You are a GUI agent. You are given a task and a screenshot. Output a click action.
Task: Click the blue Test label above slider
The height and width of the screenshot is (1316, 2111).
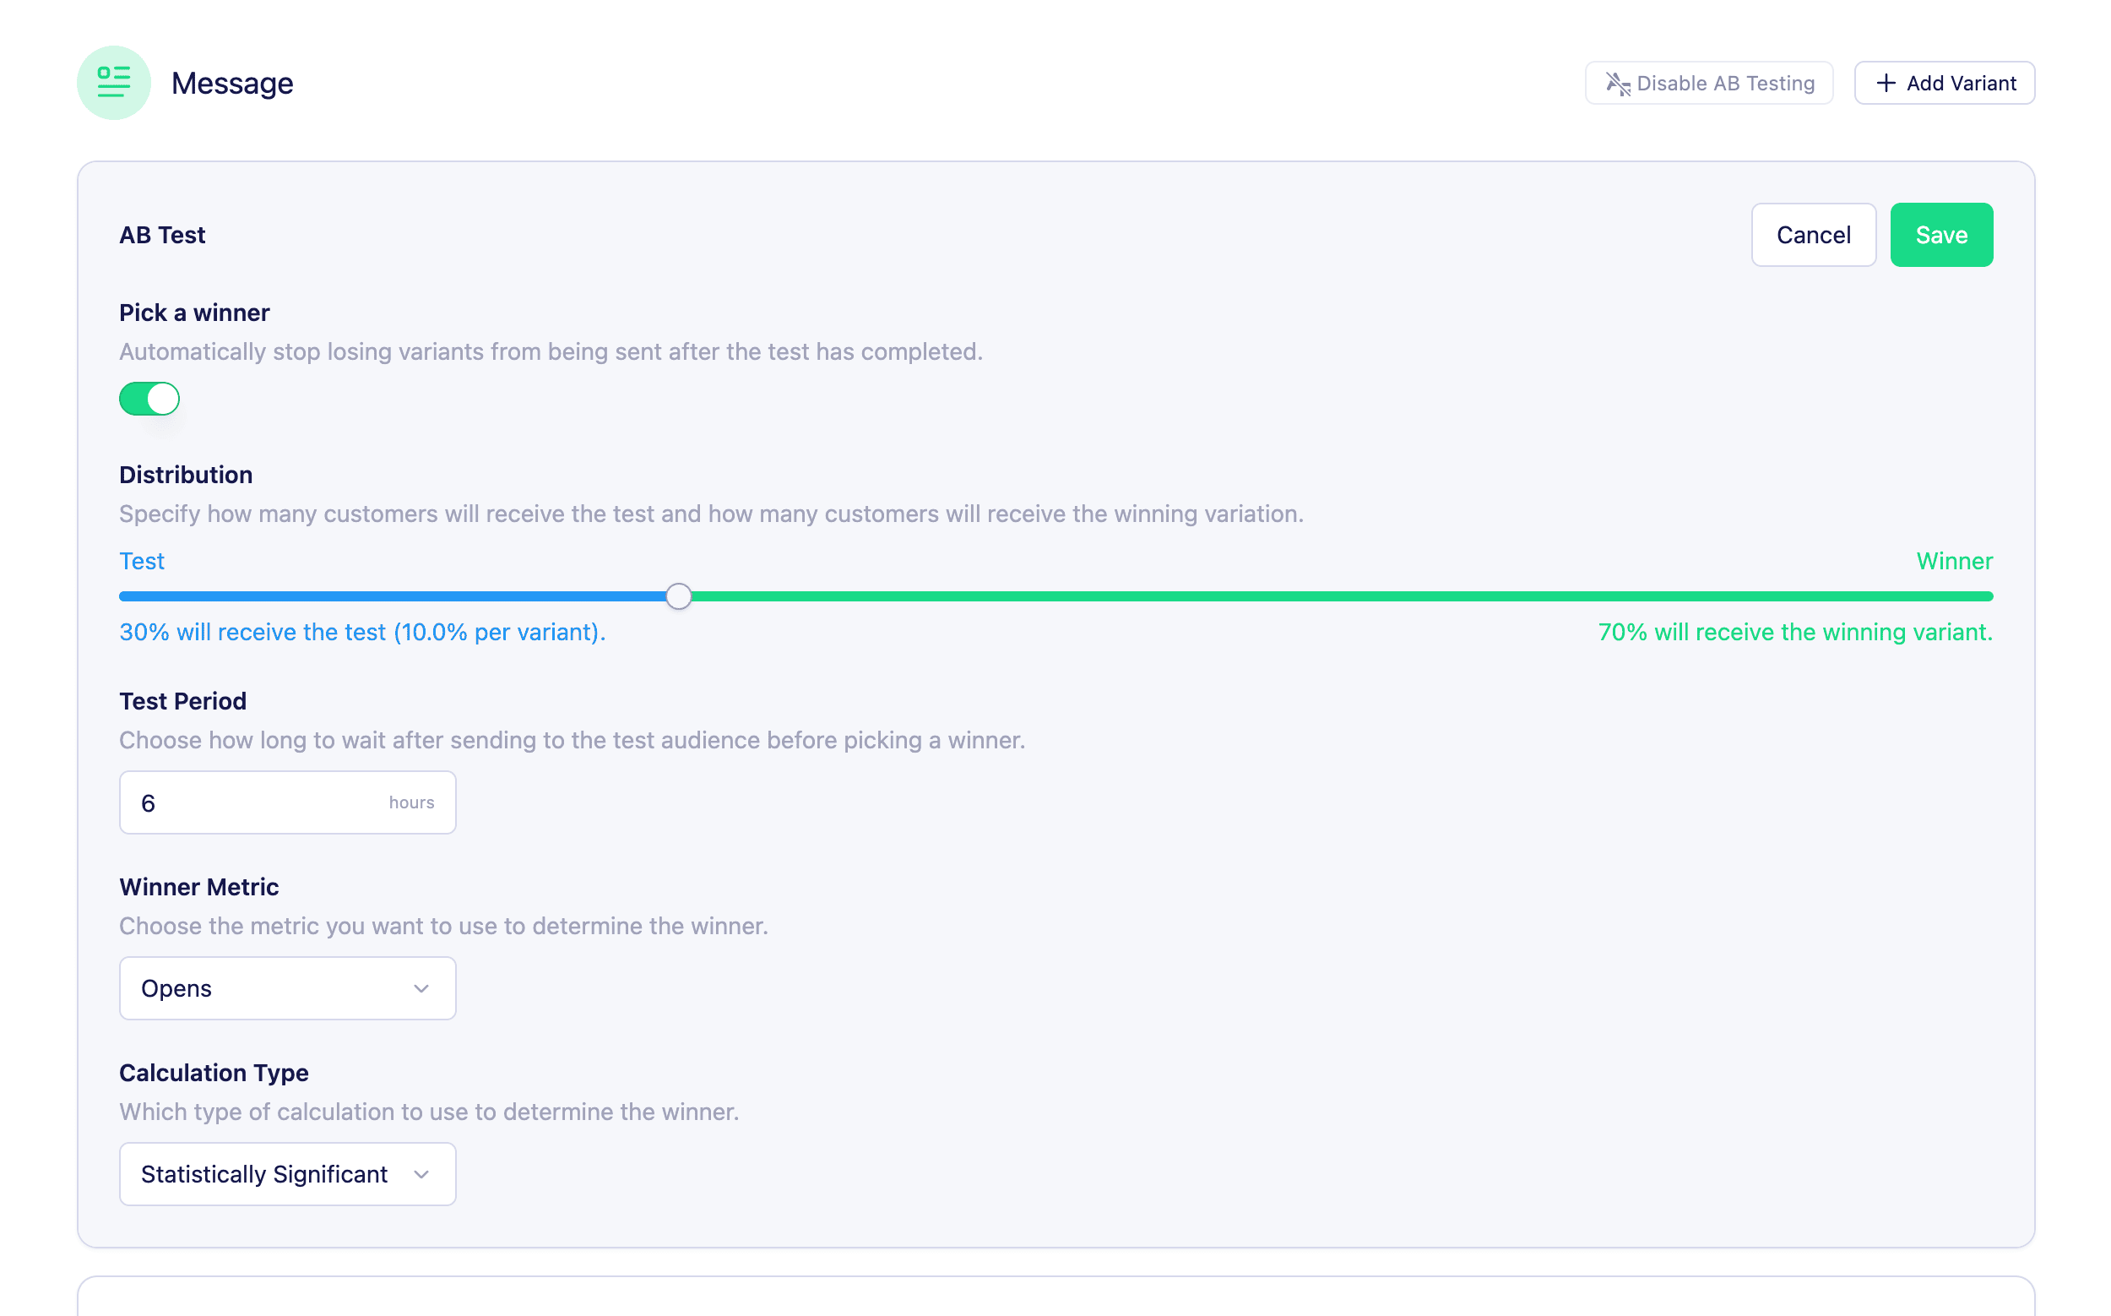pyautogui.click(x=142, y=562)
